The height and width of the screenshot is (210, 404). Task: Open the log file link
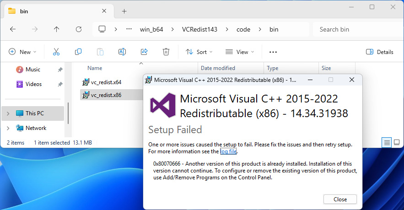228,151
